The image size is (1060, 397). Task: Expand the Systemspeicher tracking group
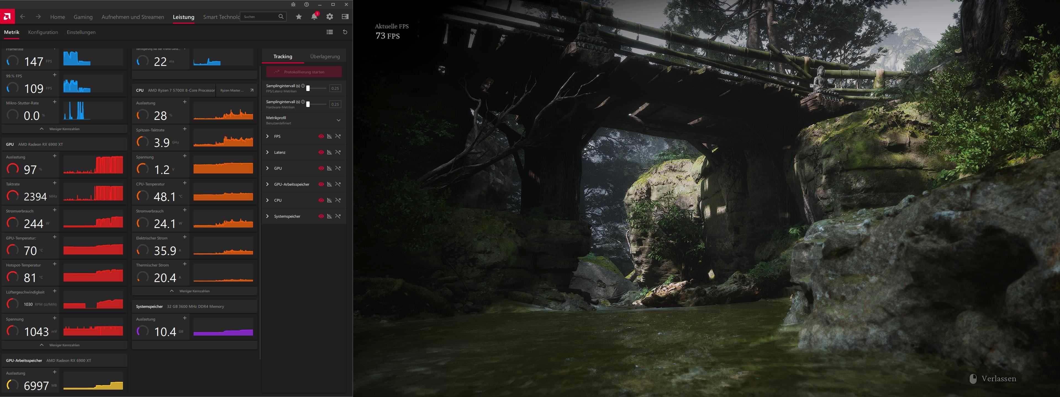tap(267, 216)
